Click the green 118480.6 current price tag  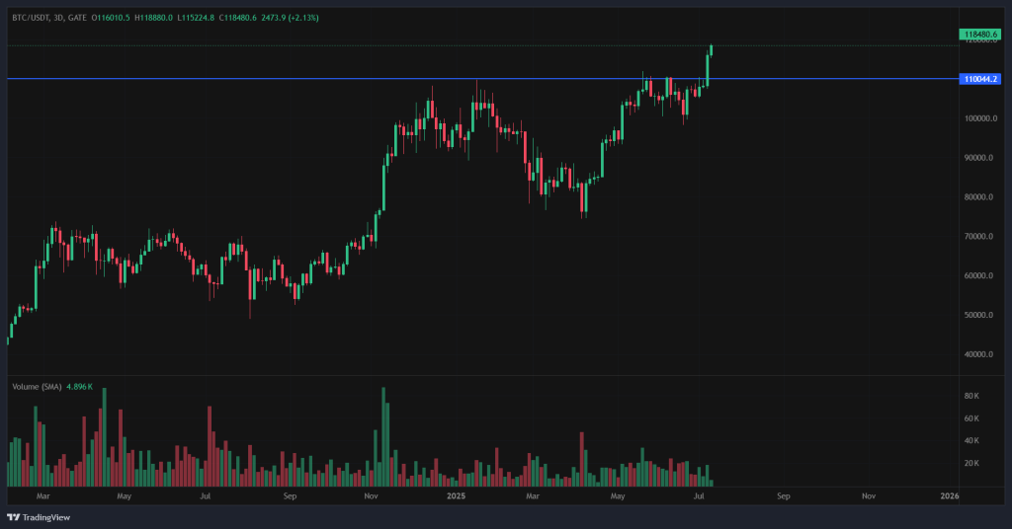[x=978, y=35]
